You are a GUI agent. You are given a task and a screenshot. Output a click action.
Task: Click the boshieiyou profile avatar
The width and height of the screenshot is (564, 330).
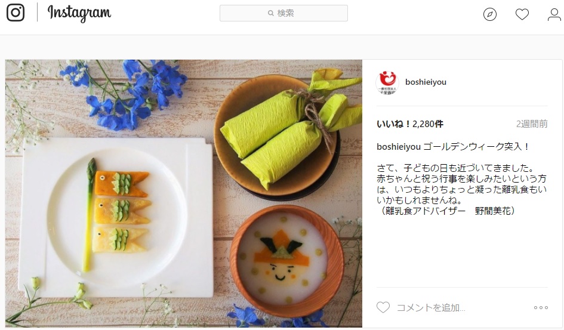387,82
